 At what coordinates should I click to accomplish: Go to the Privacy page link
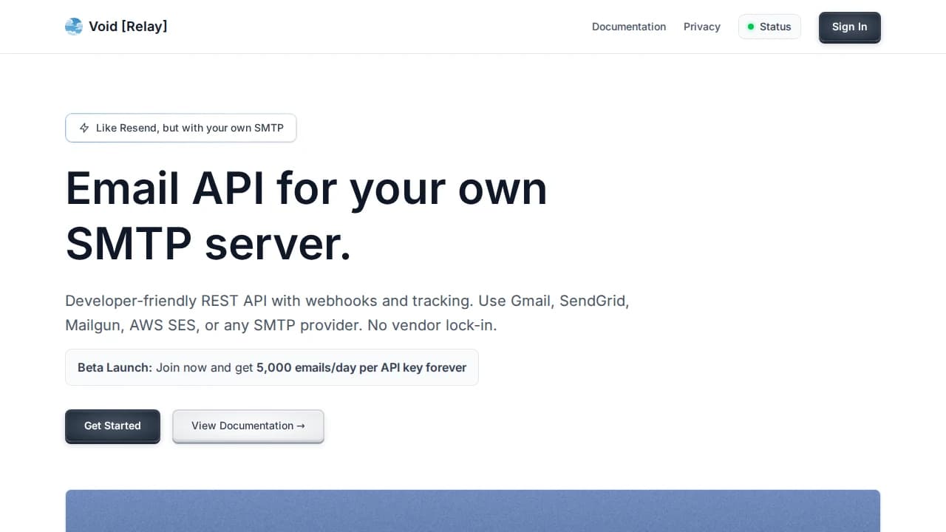click(701, 27)
